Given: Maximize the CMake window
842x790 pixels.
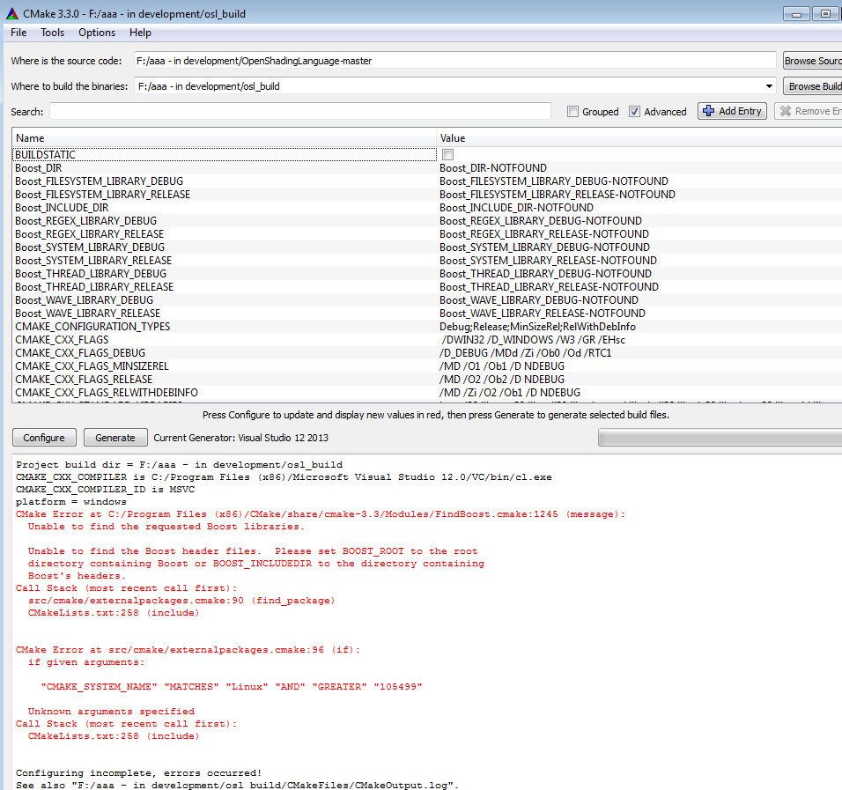Looking at the screenshot, I should pyautogui.click(x=825, y=12).
